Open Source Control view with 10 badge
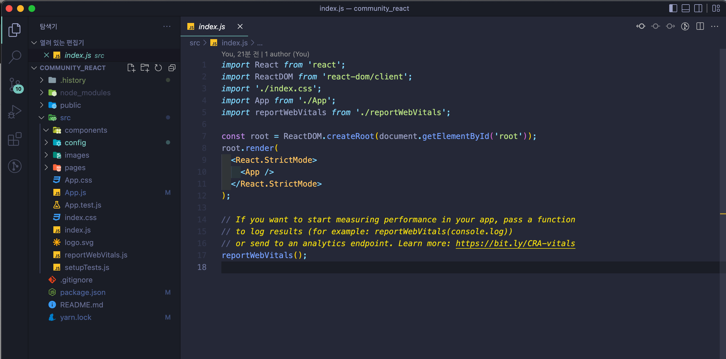This screenshot has height=359, width=726. click(15, 85)
